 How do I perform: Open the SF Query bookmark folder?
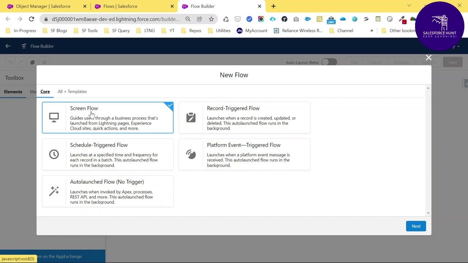click(x=117, y=31)
